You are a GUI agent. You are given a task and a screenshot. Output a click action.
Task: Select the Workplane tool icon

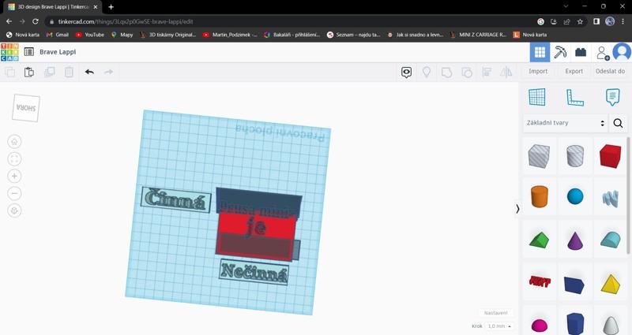[536, 97]
